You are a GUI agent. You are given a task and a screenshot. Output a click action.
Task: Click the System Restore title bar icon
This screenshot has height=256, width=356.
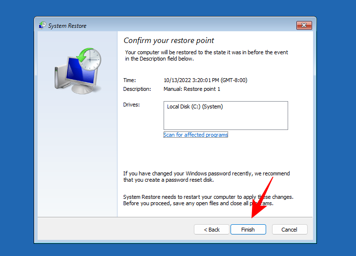coord(42,25)
